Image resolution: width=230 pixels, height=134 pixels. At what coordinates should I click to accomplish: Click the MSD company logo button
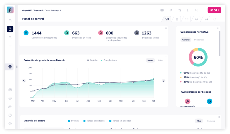click(x=214, y=10)
